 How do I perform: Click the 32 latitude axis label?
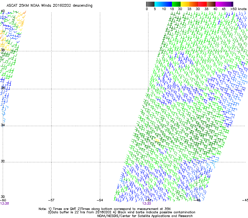pyautogui.click(x=3, y=161)
